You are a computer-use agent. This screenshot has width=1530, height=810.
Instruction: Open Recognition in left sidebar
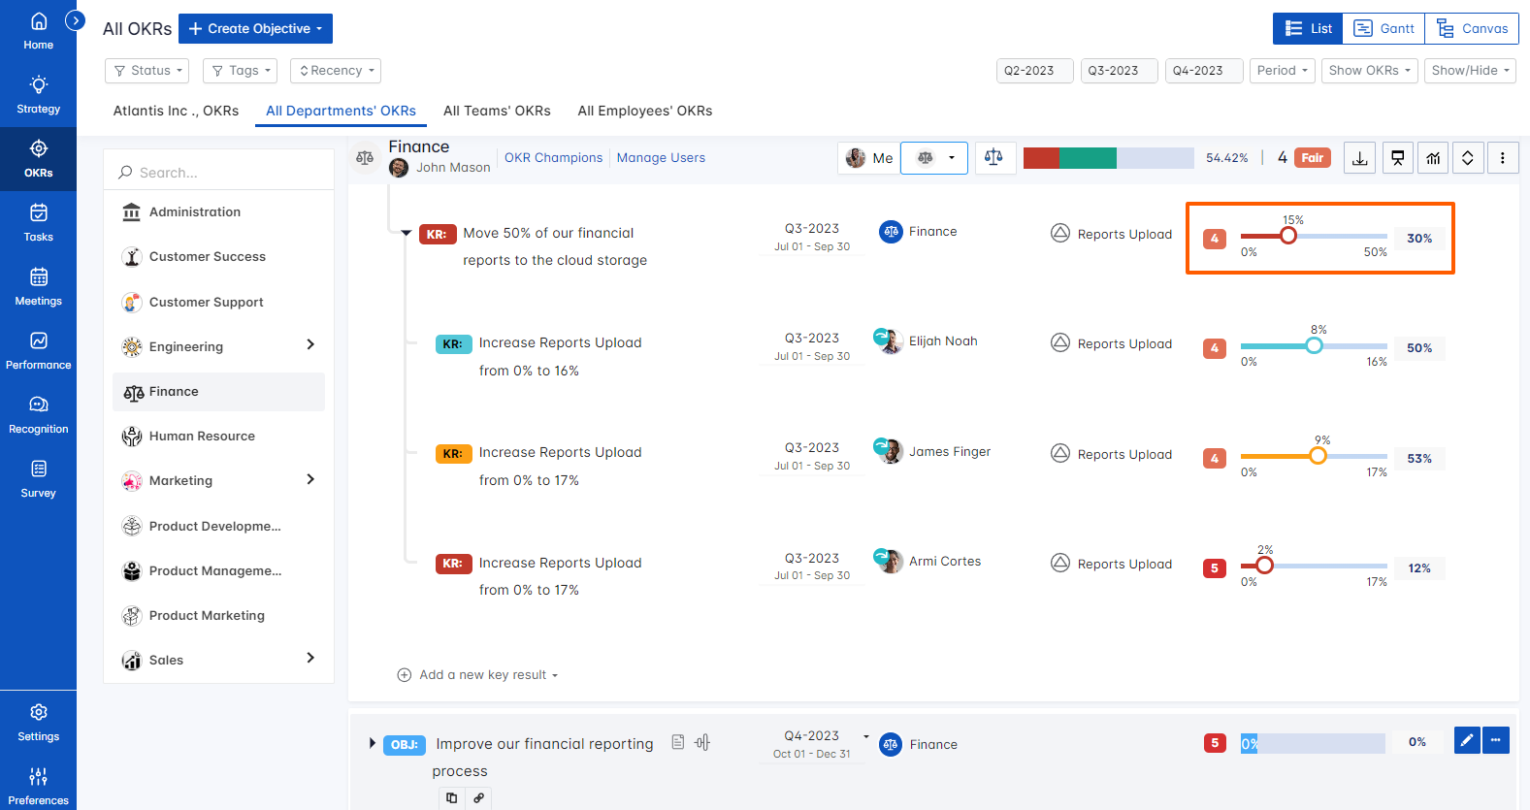38,414
